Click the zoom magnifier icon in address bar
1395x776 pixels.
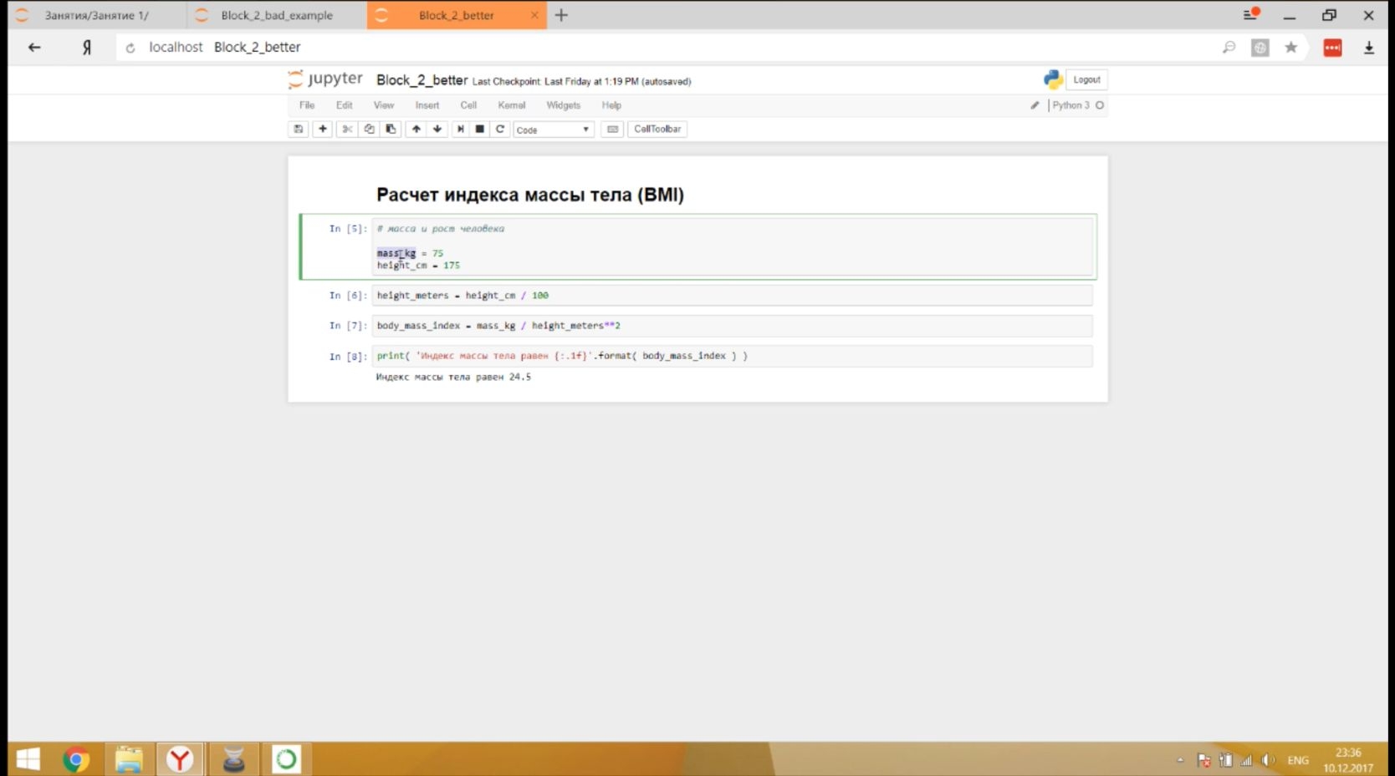pyautogui.click(x=1229, y=48)
